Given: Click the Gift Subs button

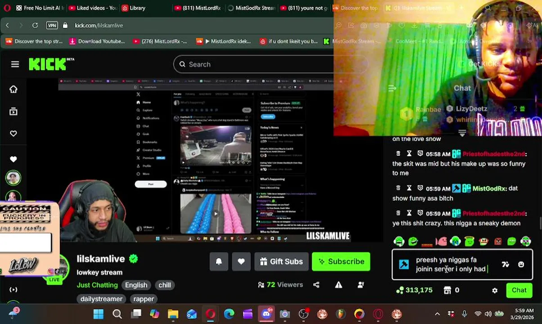Looking at the screenshot, I should [281, 261].
